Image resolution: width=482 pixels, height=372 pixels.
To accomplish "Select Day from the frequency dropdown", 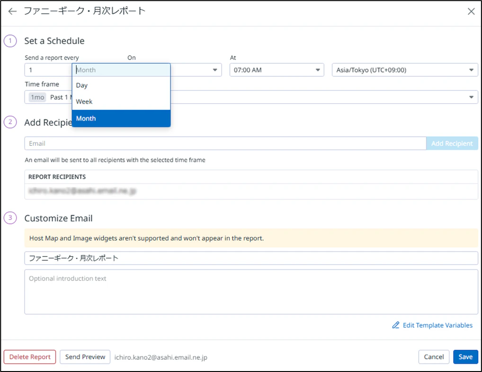I will pyautogui.click(x=121, y=85).
